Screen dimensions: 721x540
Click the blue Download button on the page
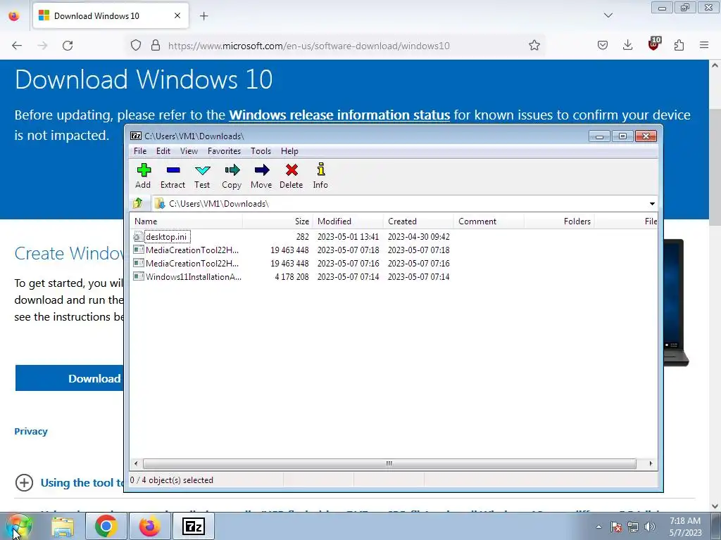tap(70, 378)
